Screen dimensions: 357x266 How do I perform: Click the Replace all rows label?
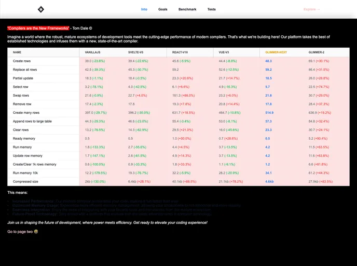25,70
